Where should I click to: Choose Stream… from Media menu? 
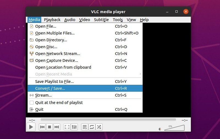click(x=85, y=95)
